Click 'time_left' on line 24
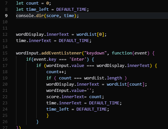Screen dimensions: 168x129 pyautogui.click(x=58, y=109)
